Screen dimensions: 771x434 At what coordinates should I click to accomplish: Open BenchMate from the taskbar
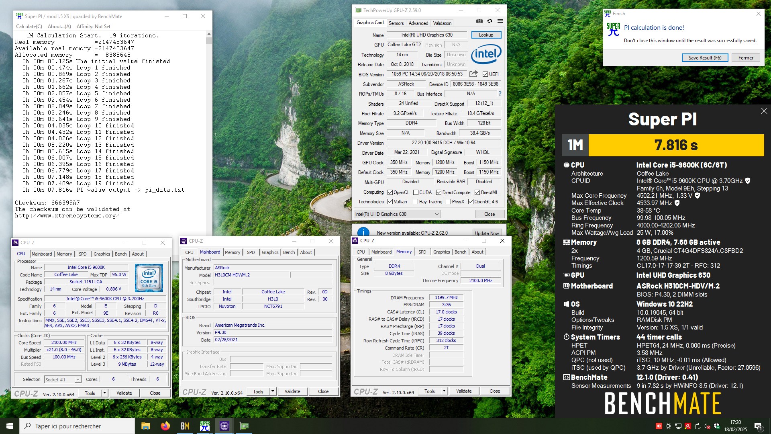click(185, 426)
